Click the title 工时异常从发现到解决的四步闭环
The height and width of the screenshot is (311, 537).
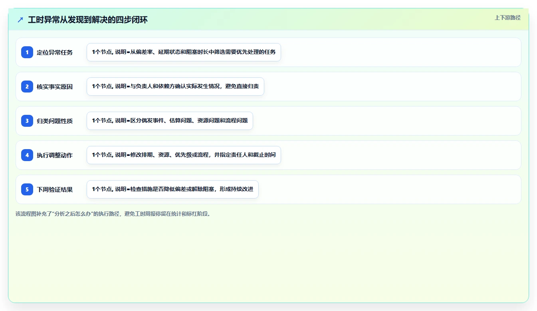[x=88, y=20]
